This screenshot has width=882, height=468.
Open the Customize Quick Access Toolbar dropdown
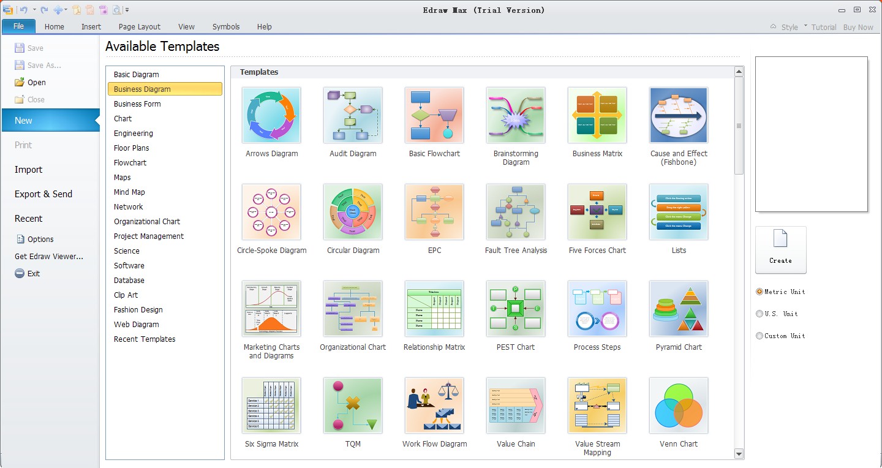click(x=127, y=10)
